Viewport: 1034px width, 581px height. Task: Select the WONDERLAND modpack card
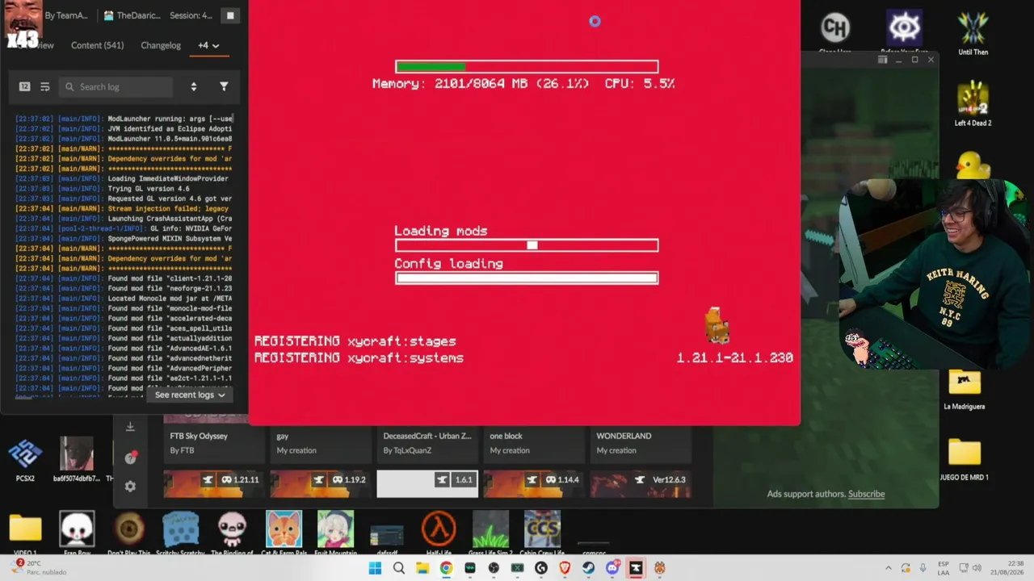pos(640,442)
